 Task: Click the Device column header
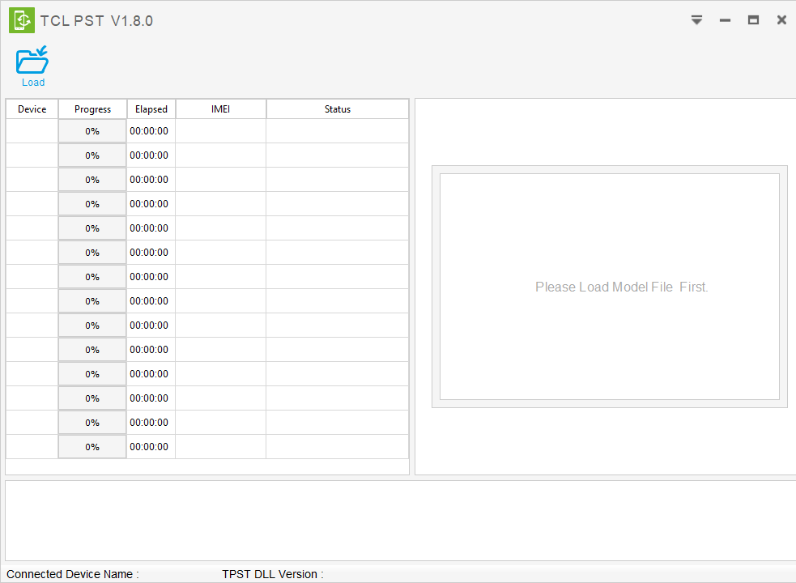coord(32,109)
